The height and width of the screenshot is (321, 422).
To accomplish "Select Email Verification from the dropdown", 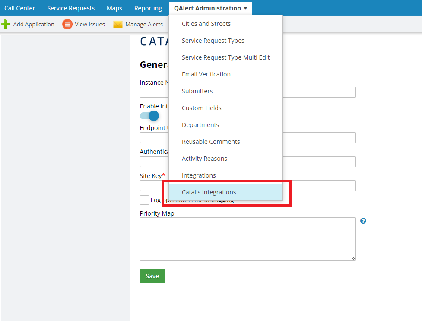I will (206, 74).
